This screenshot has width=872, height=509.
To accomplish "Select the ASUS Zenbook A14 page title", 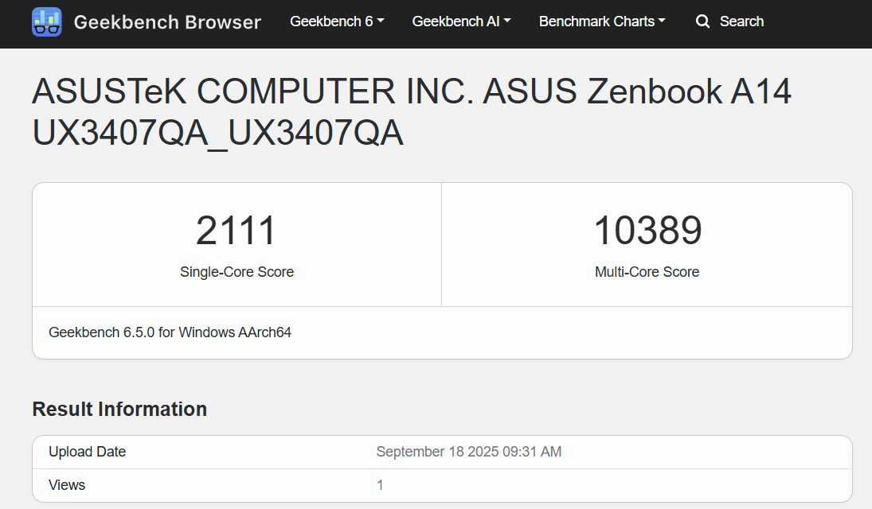I will click(412, 113).
